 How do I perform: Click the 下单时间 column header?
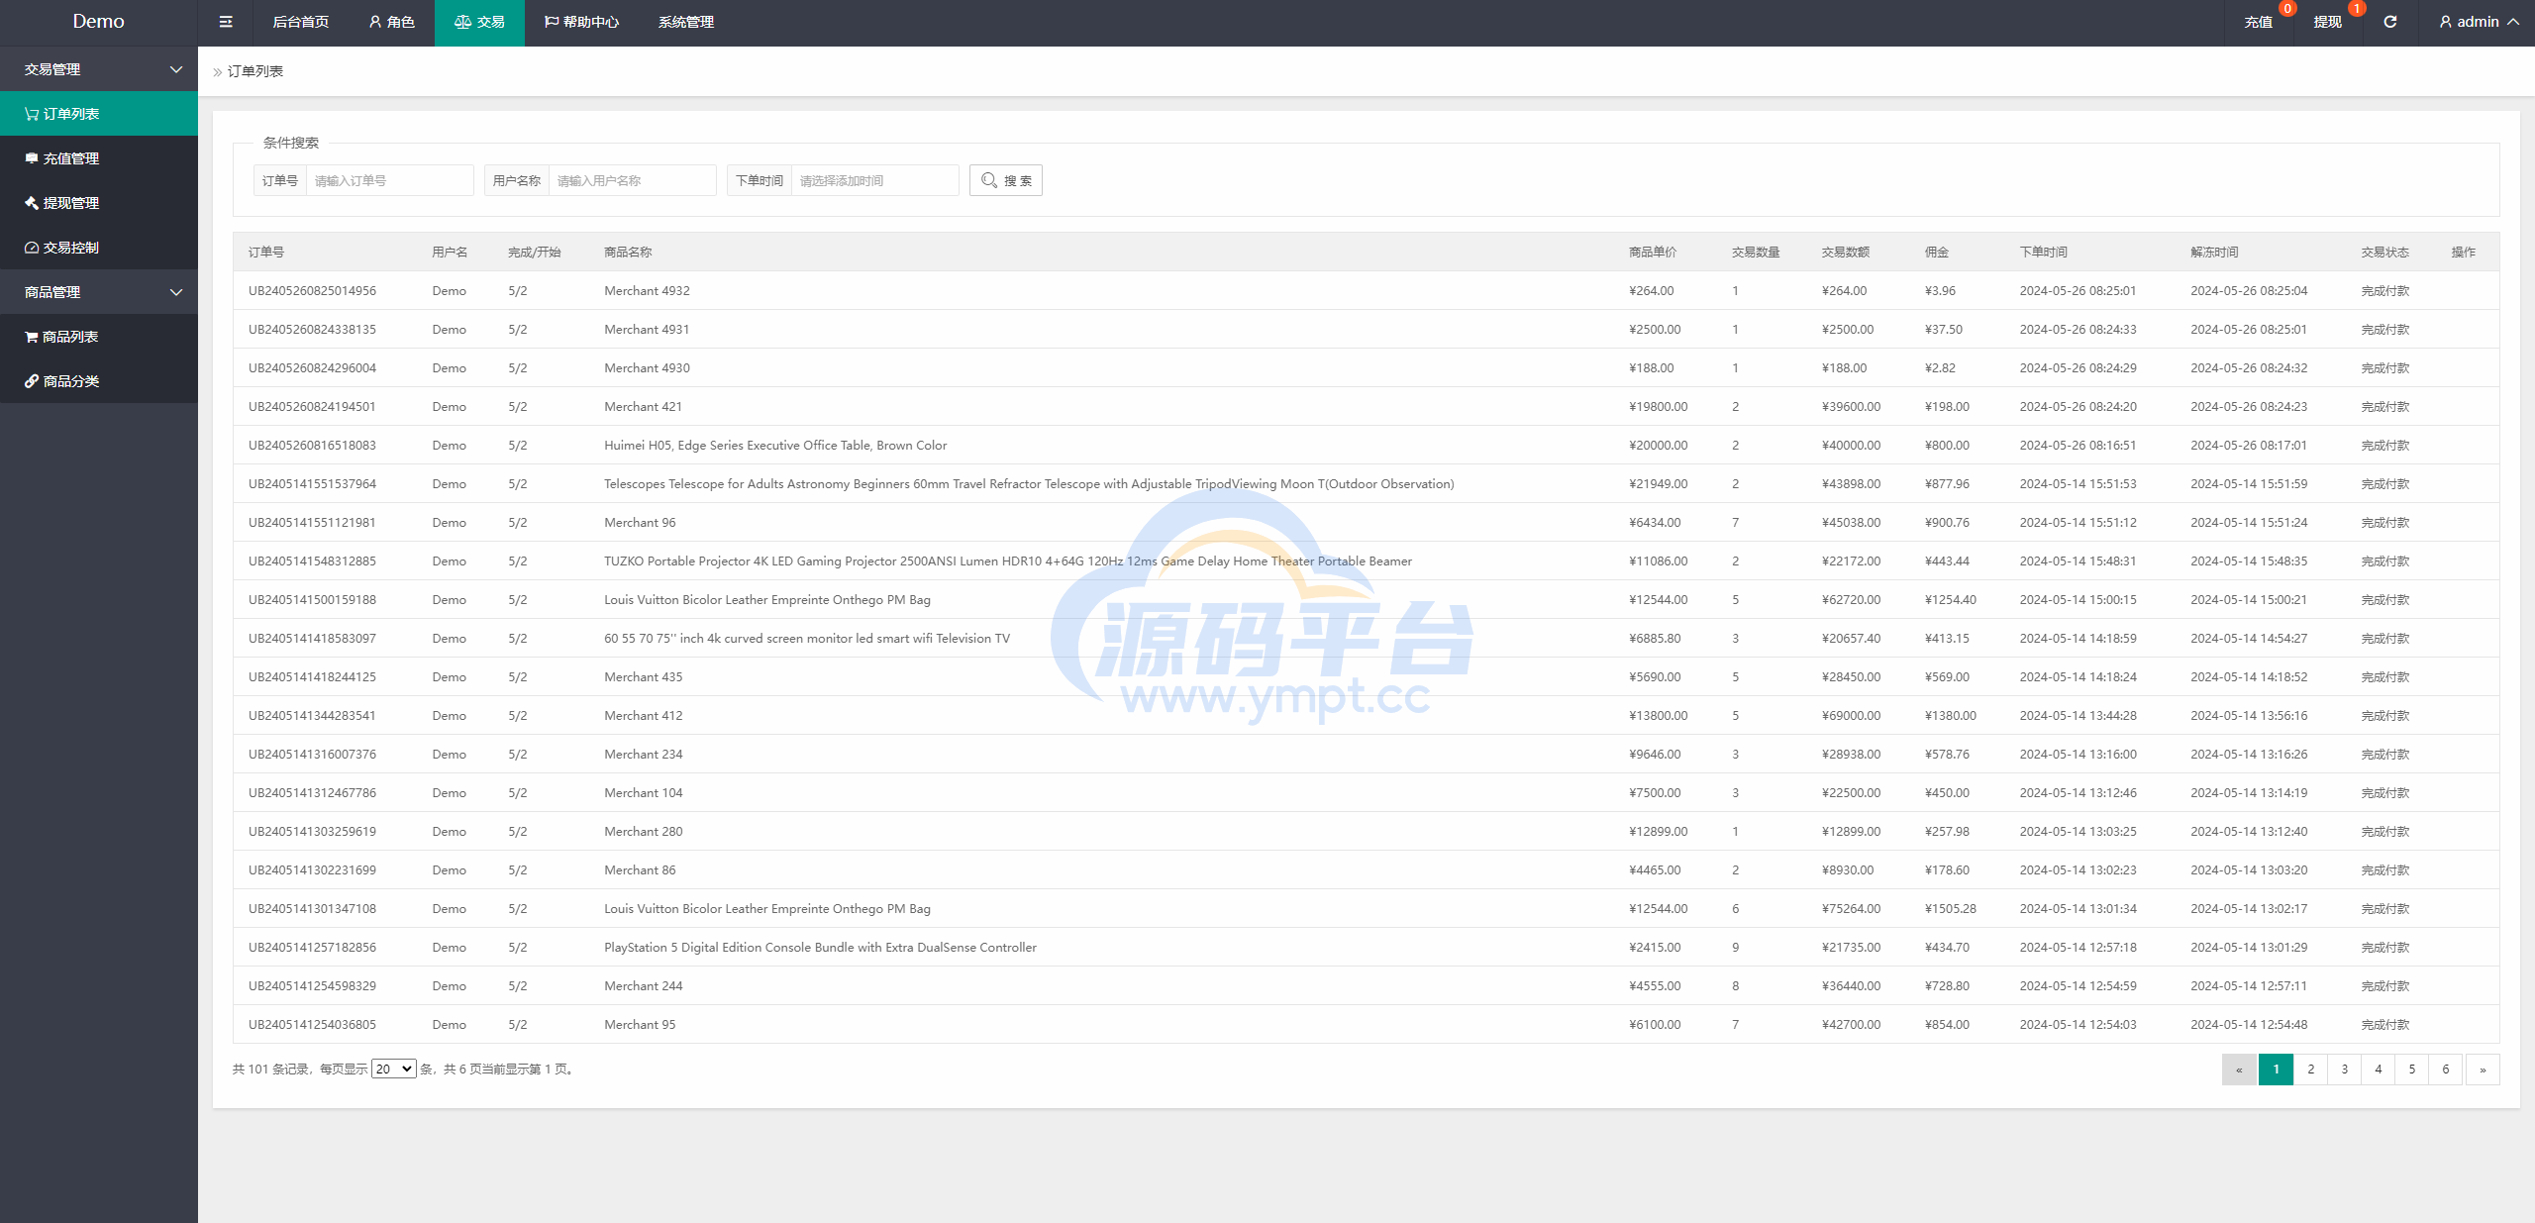click(2044, 253)
